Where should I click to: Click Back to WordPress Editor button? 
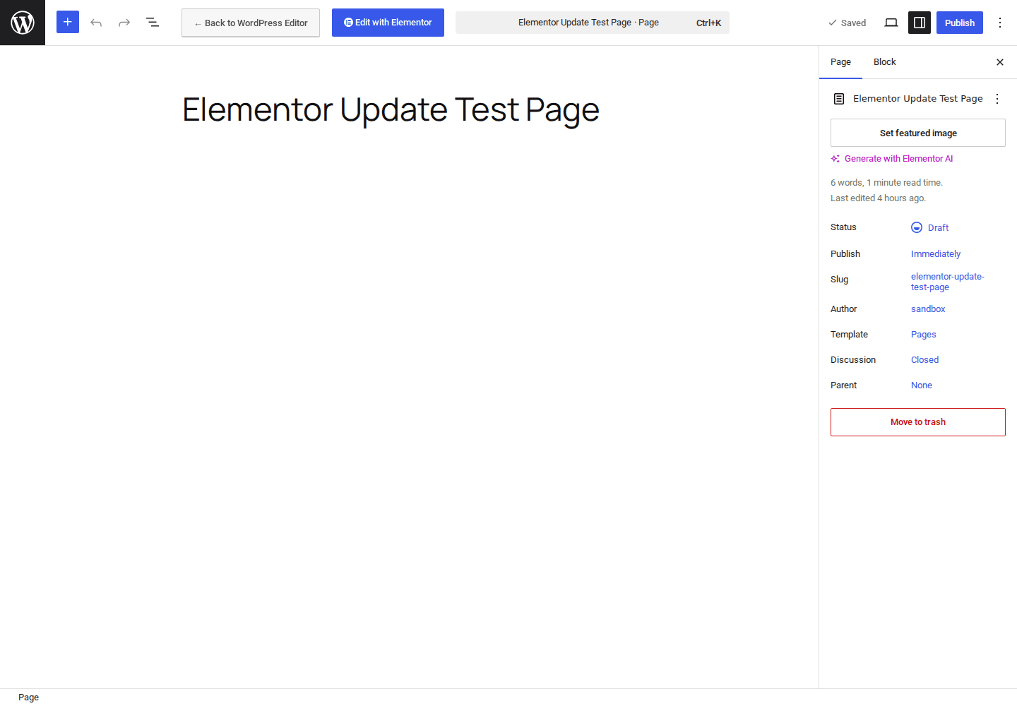pyautogui.click(x=251, y=23)
